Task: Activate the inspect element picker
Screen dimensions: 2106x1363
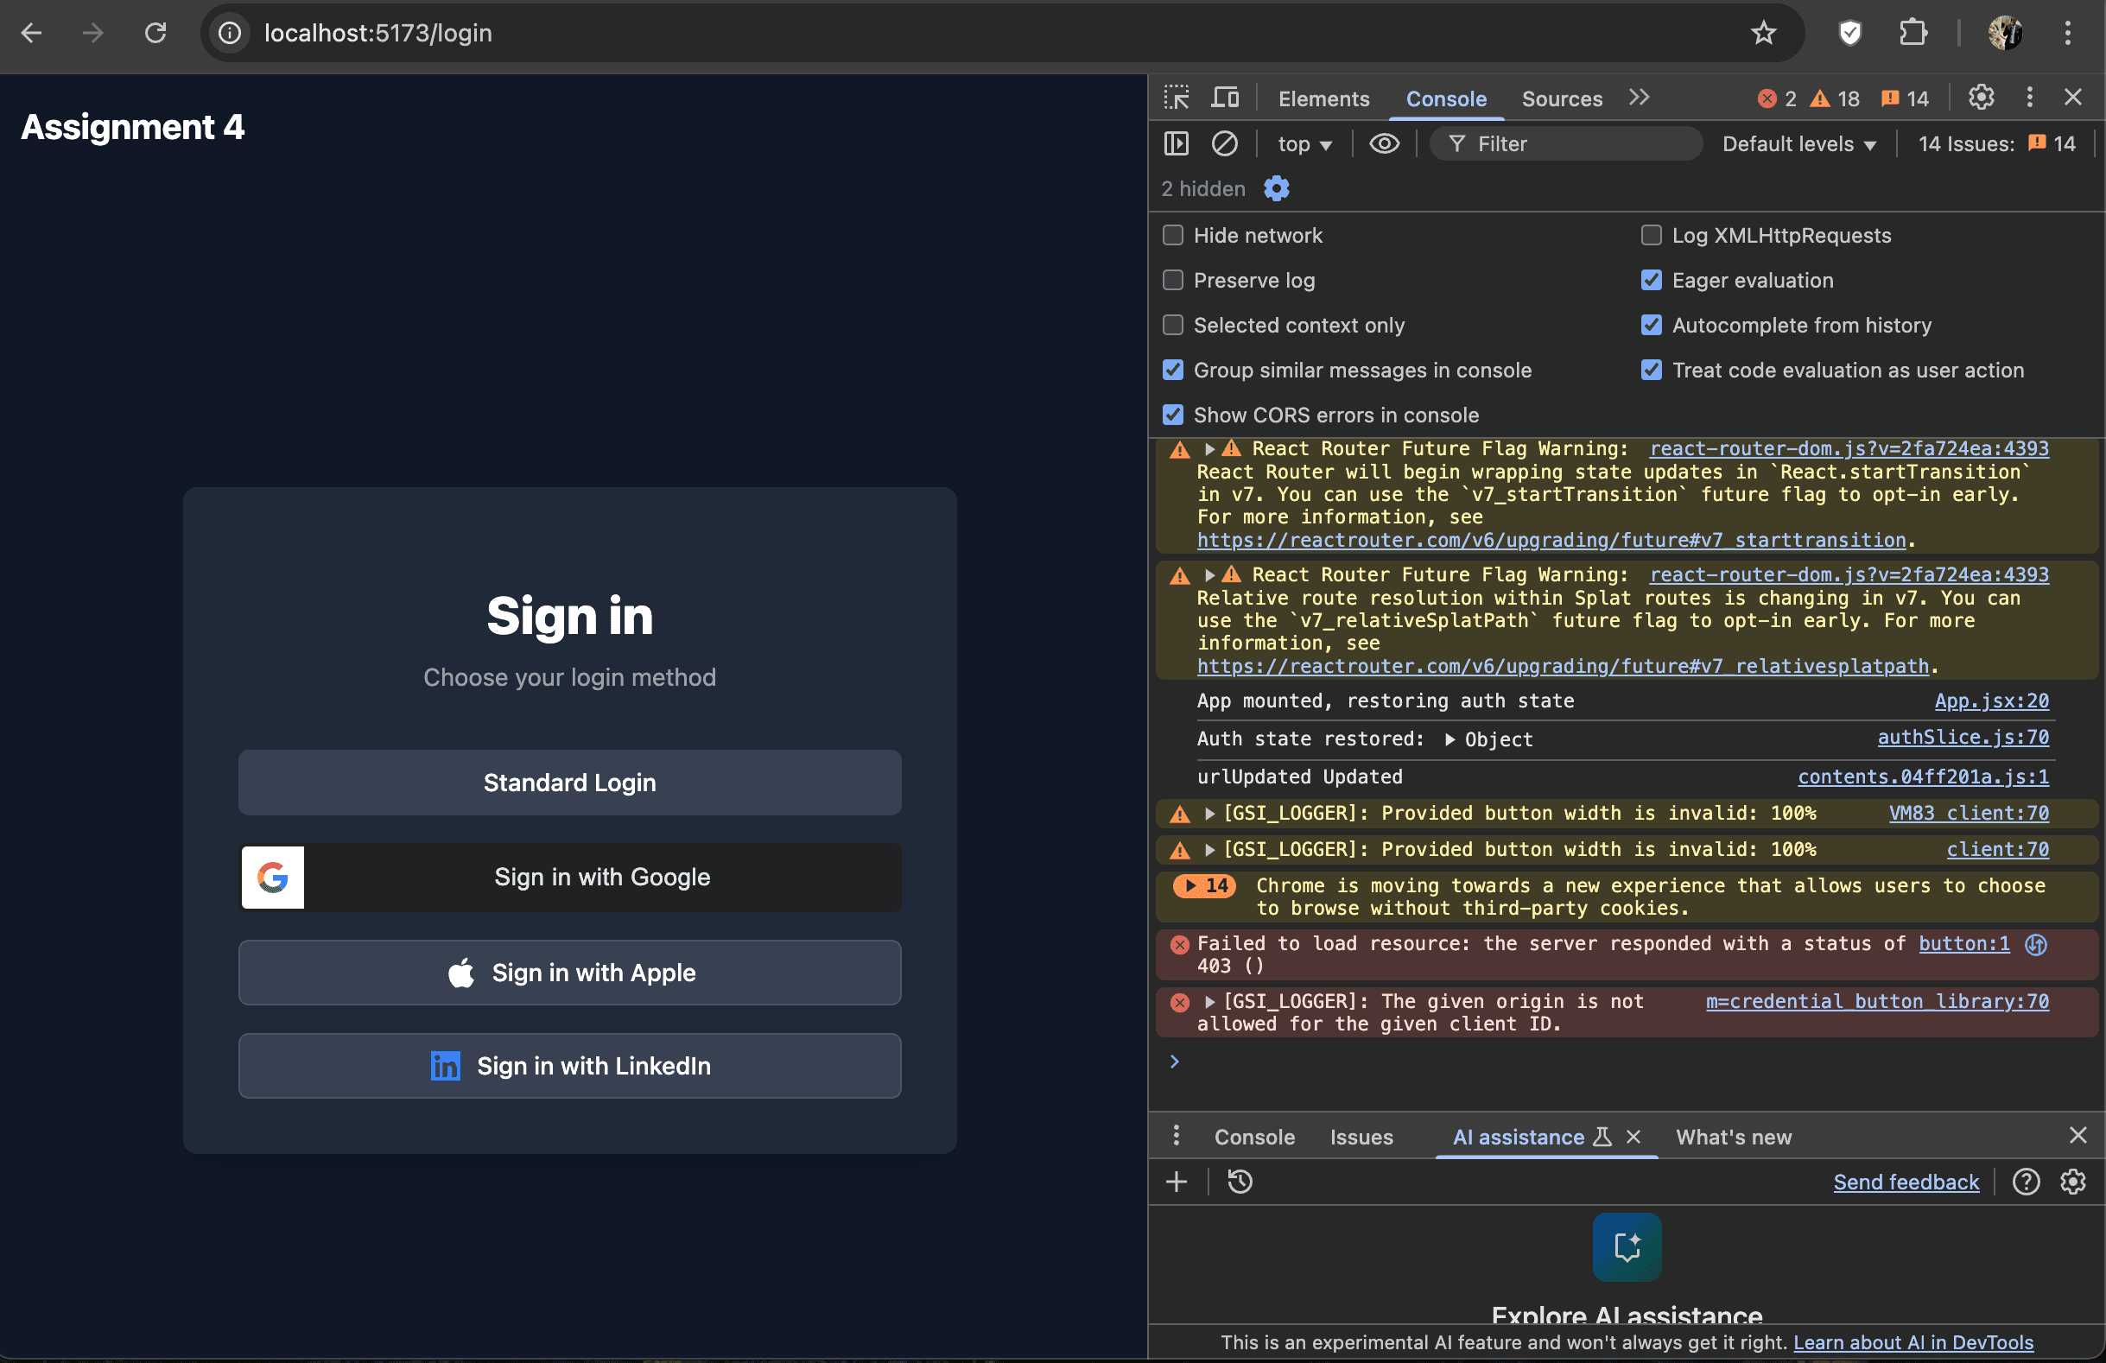Action: [x=1176, y=98]
